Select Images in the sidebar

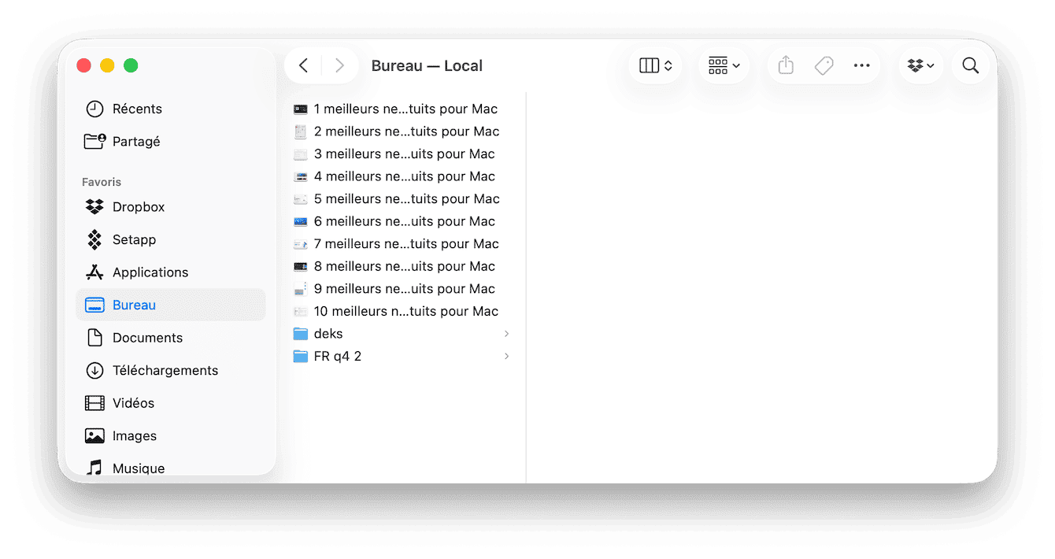(134, 435)
